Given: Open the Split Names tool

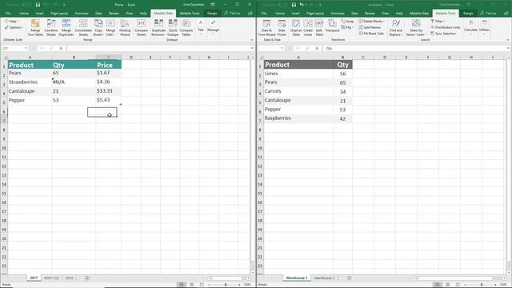Looking at the screenshot, I should (x=370, y=27).
